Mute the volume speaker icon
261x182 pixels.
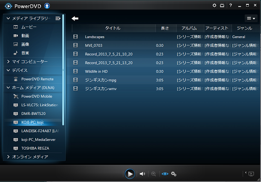pos(142,174)
